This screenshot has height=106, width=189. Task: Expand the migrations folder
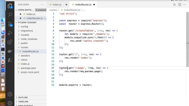coord(27,31)
